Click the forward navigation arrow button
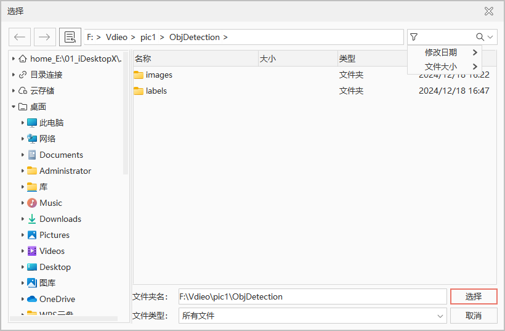The image size is (505, 331). [x=44, y=37]
